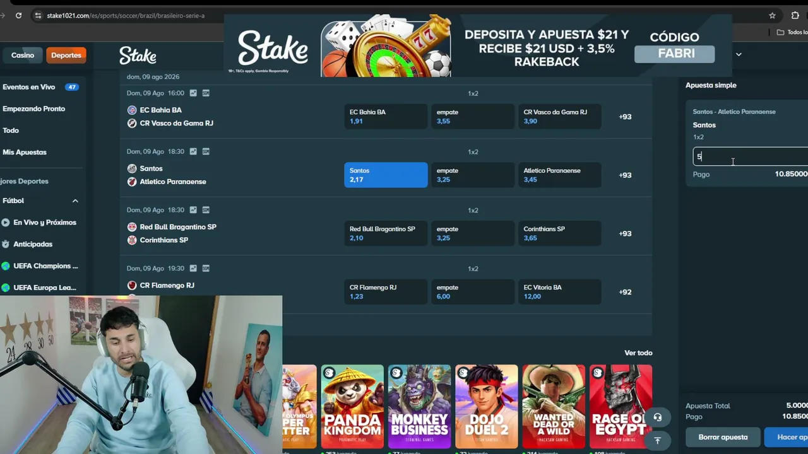Open the Monkey Business game thumbnail
The width and height of the screenshot is (808, 454).
419,407
